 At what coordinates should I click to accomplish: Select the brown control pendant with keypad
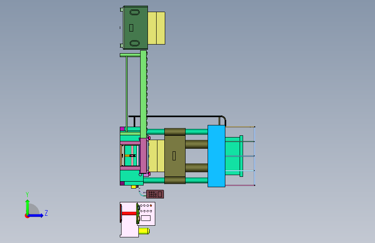click(155, 194)
